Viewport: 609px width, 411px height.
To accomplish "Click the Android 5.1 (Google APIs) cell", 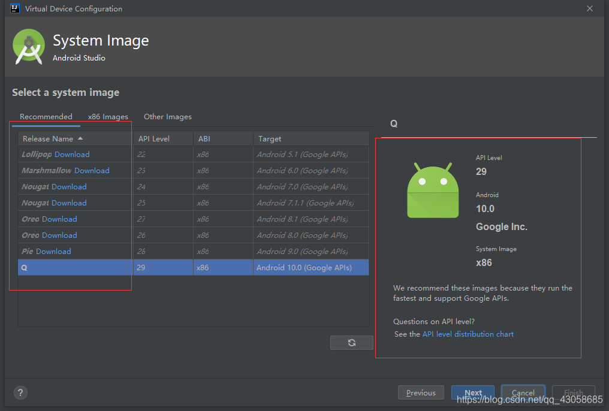I will tap(311, 155).
